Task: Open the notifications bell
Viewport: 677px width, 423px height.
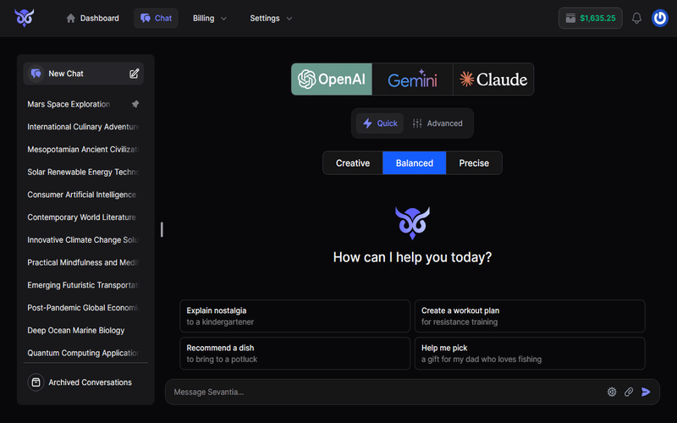Action: pos(637,18)
